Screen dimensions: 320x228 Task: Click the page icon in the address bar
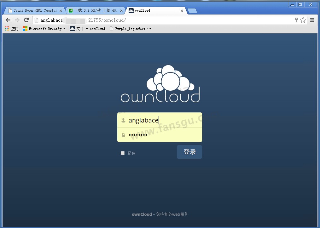36,20
